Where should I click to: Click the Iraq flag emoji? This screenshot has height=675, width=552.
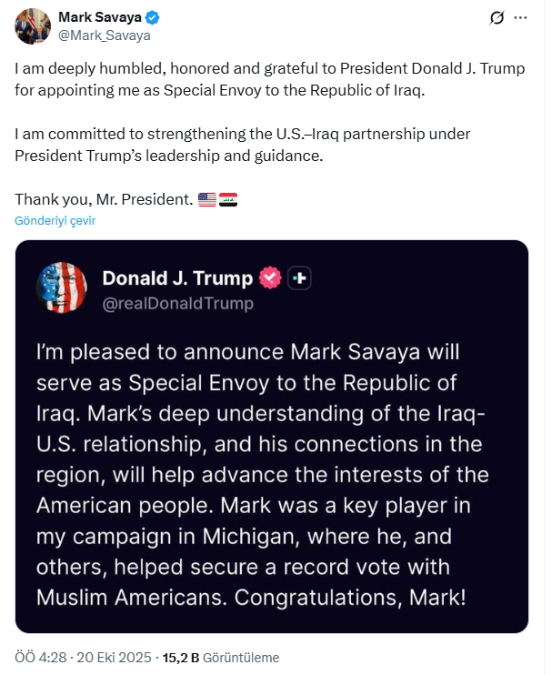[228, 198]
